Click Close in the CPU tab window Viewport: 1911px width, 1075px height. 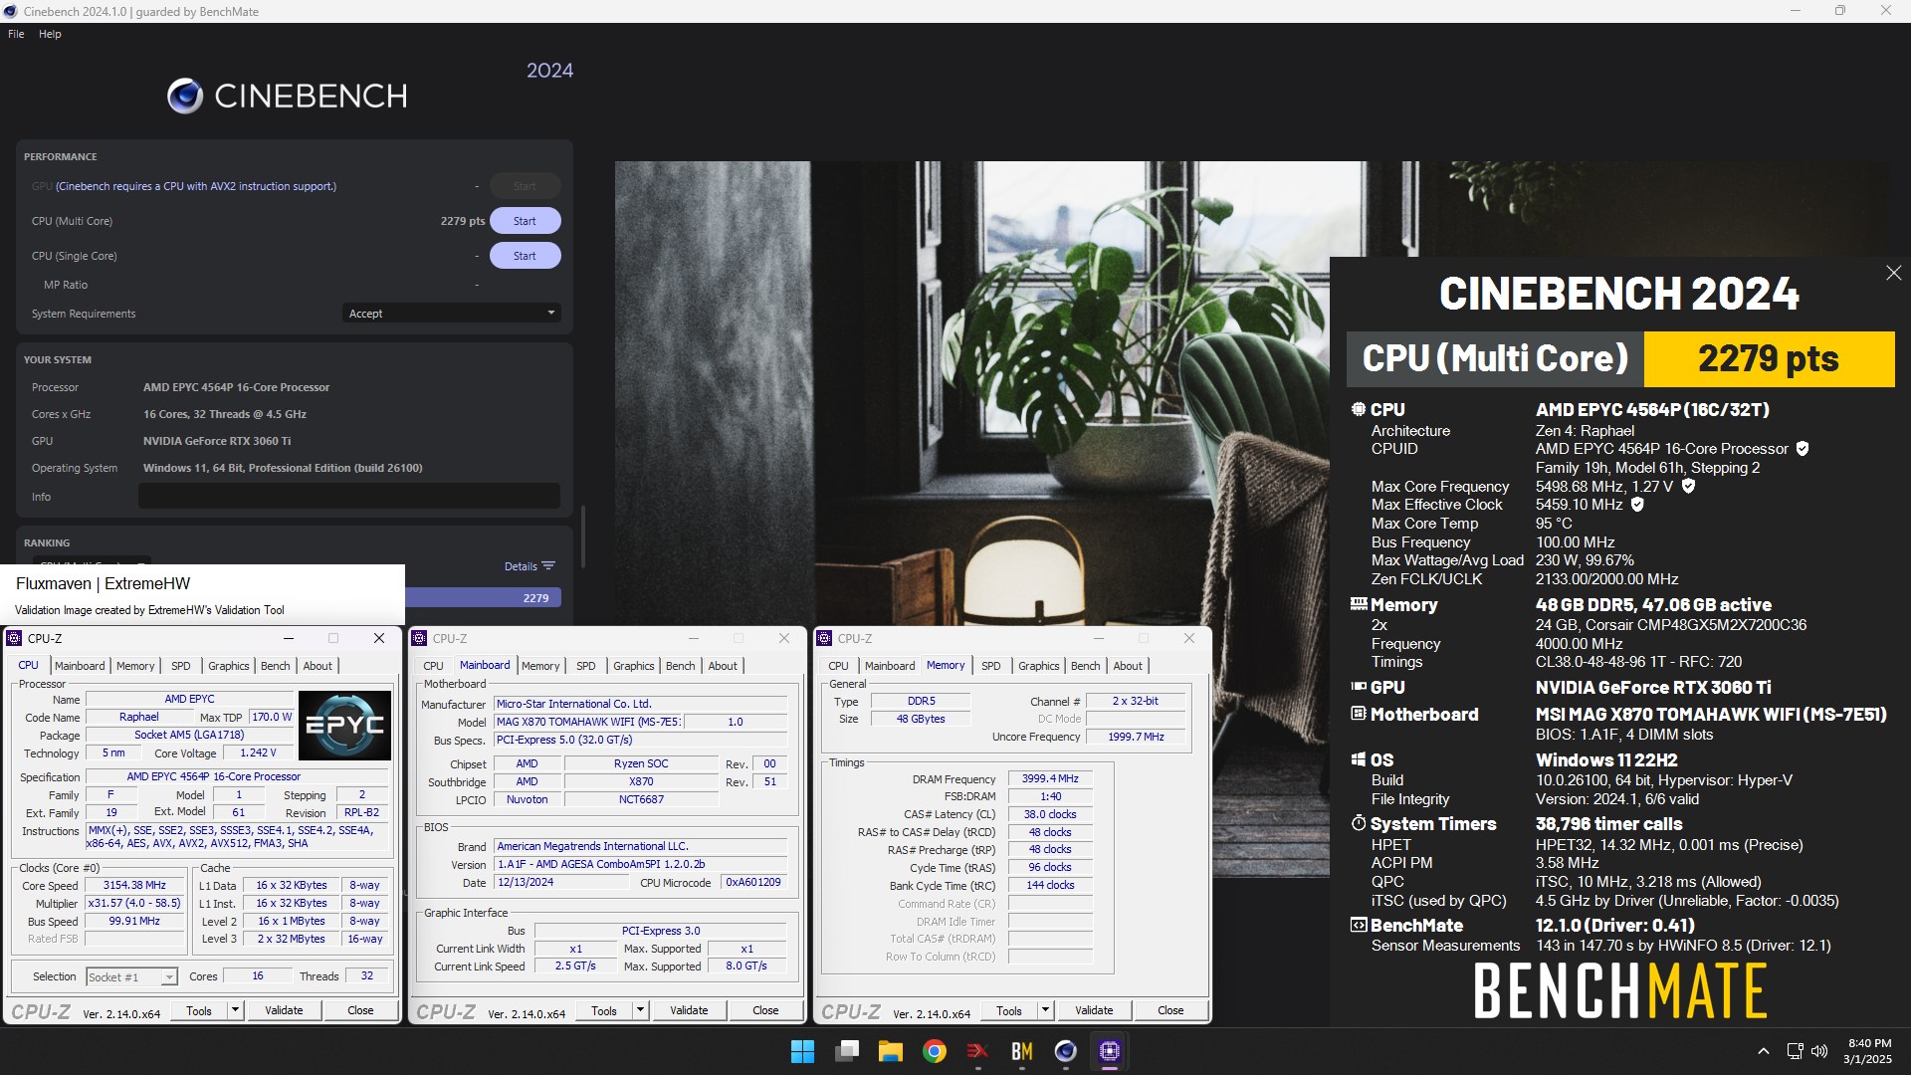360,1010
